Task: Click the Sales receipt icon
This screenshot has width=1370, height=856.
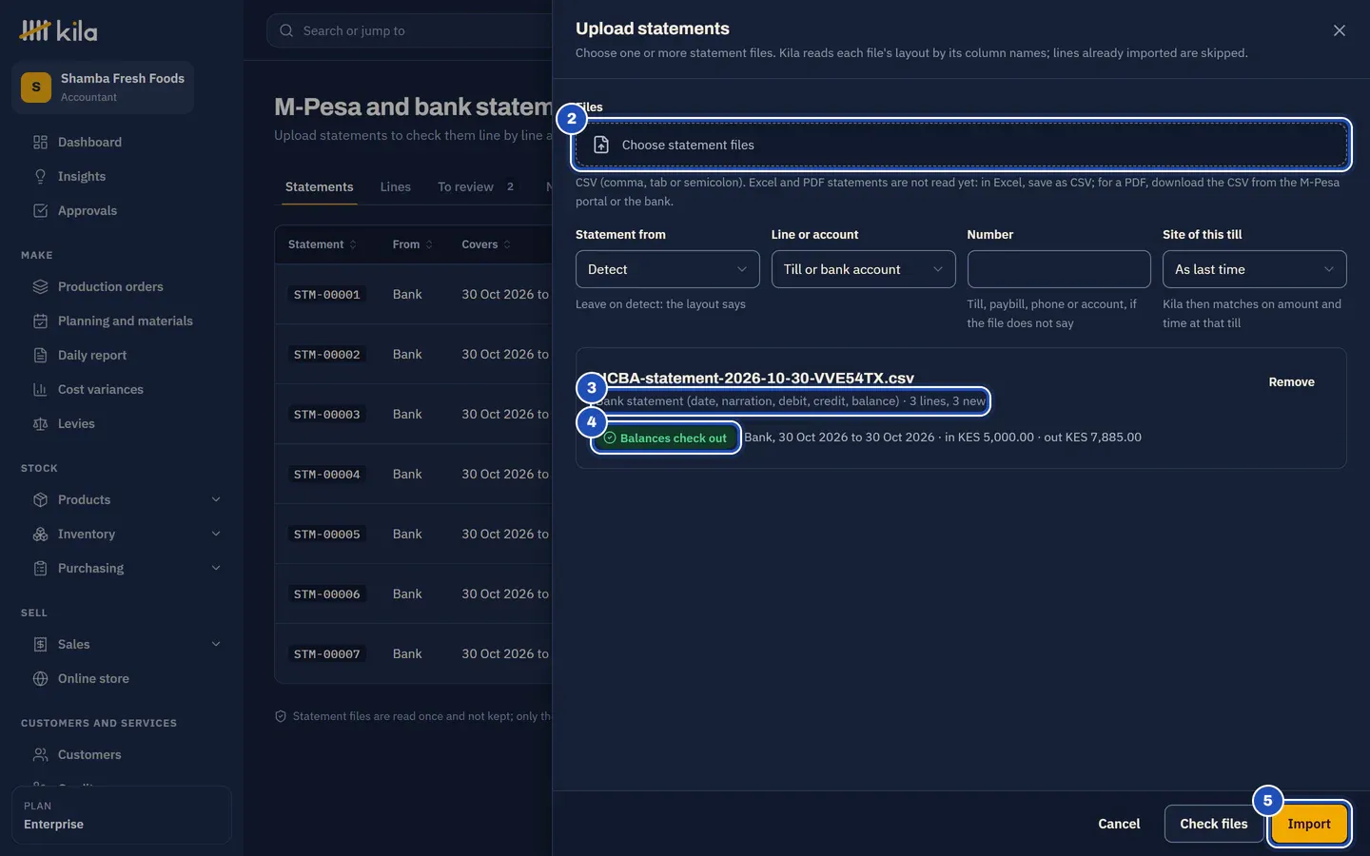Action: tap(40, 644)
